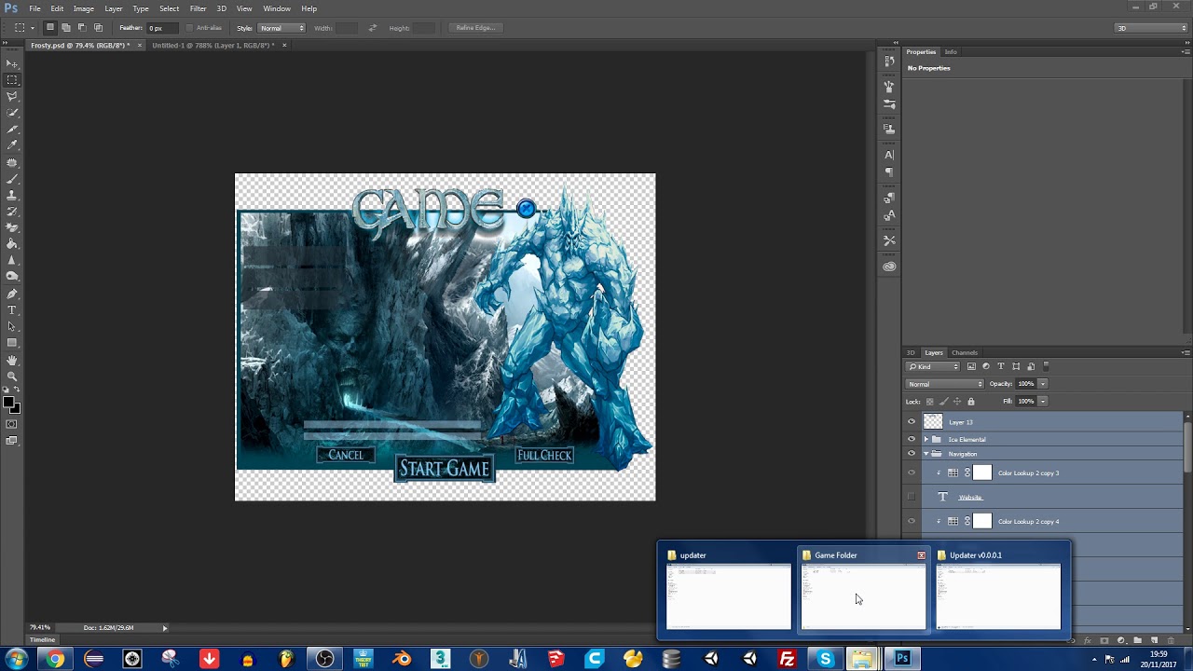Select the Quick Selection tool
The image size is (1193, 671).
click(12, 113)
